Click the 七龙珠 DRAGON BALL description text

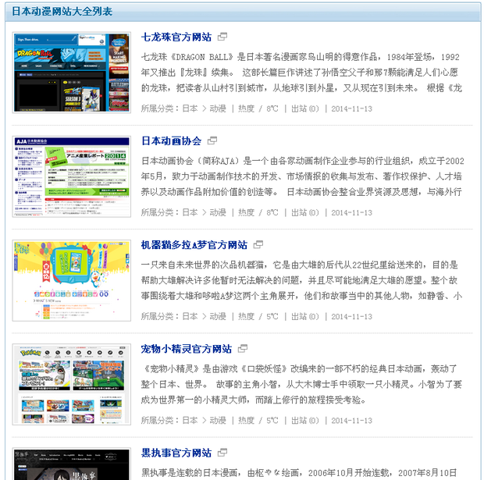pos(301,73)
